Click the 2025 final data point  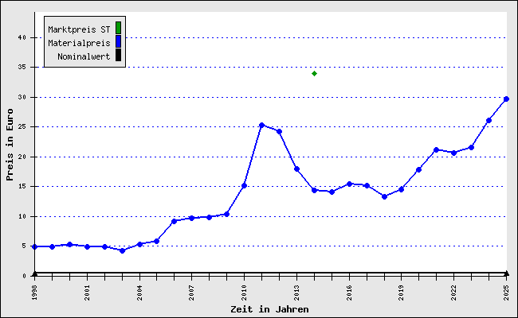(506, 99)
